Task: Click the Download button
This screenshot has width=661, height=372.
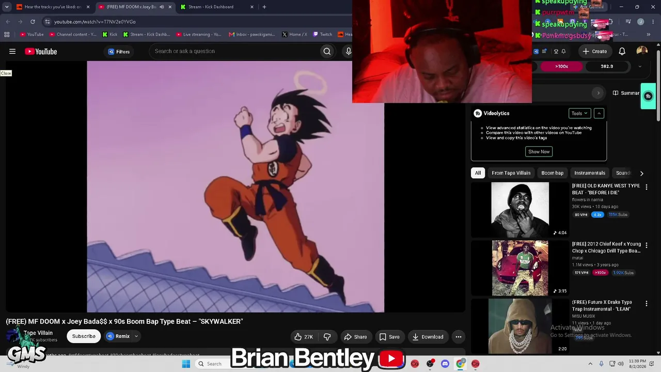Action: click(x=428, y=337)
